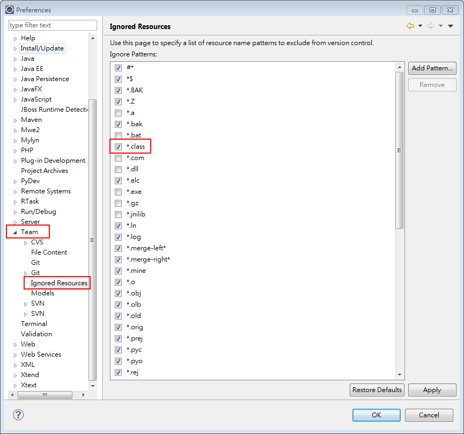Click patterns list scroll up arrow
Image resolution: width=464 pixels, height=434 pixels.
(400, 67)
